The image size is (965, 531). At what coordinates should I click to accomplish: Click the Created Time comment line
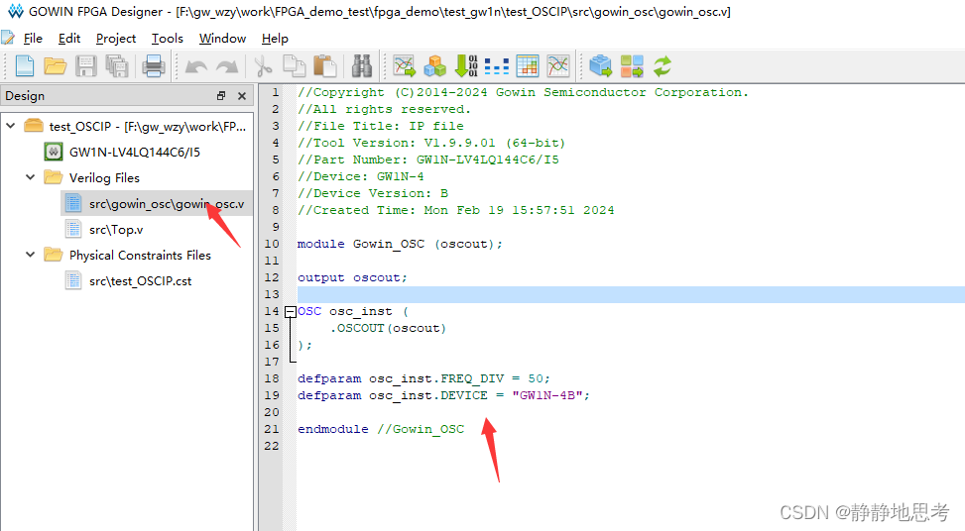point(455,210)
